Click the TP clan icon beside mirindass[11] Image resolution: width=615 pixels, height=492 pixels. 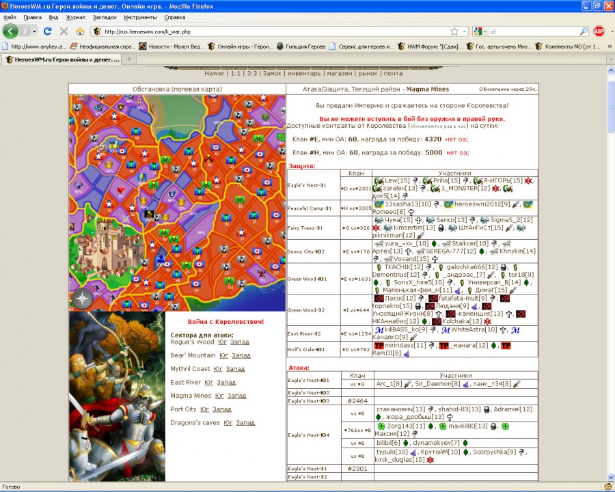(x=379, y=346)
